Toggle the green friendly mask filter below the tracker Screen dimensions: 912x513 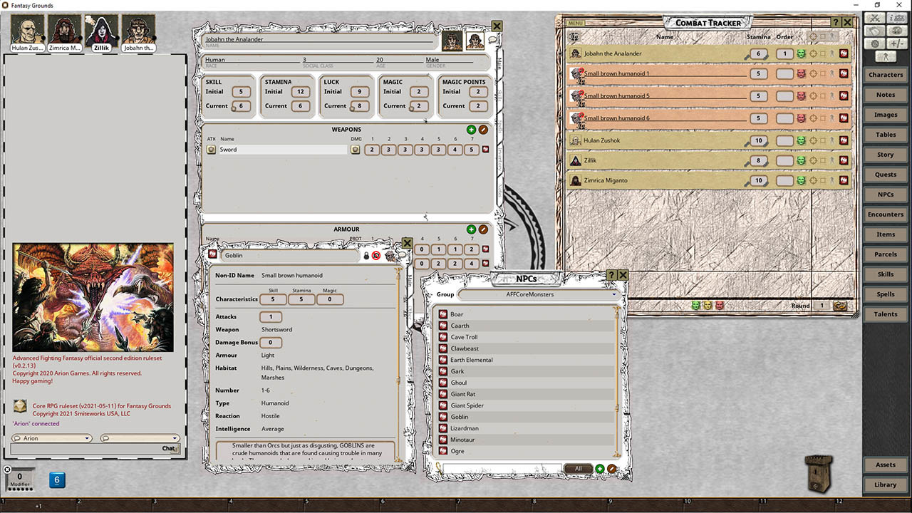click(x=695, y=305)
